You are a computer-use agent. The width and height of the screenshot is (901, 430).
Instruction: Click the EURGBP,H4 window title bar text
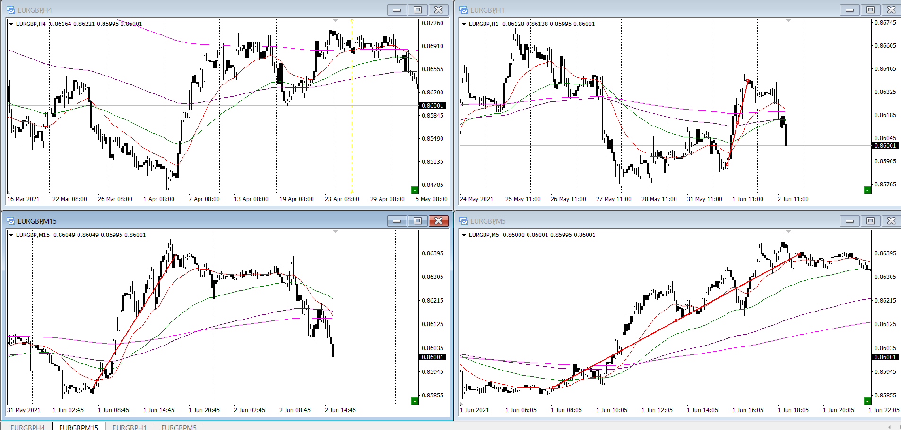click(35, 10)
